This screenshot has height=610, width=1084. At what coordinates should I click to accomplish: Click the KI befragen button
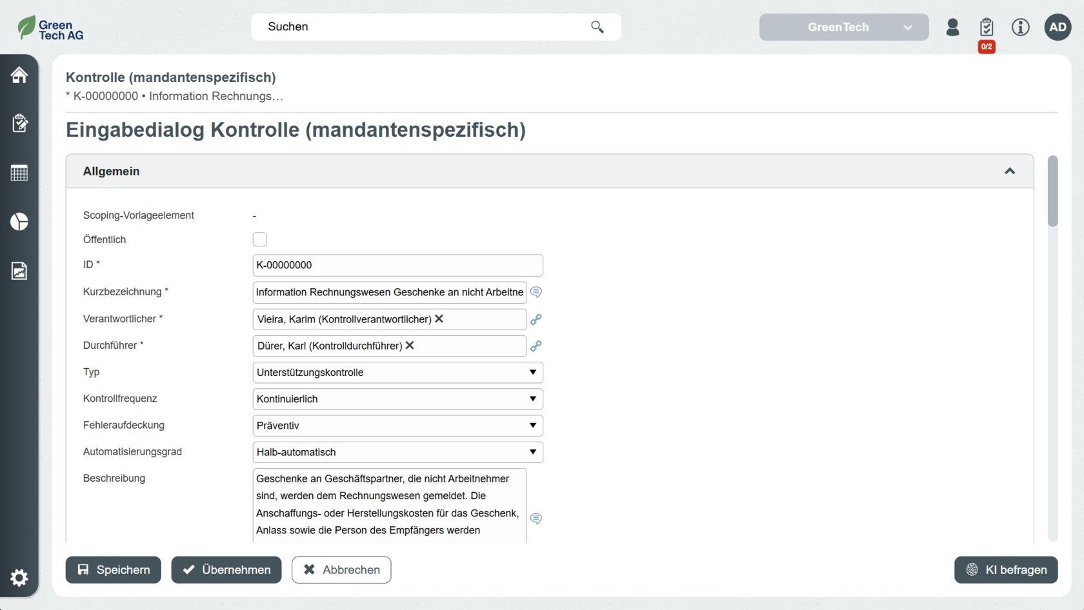click(x=1005, y=570)
